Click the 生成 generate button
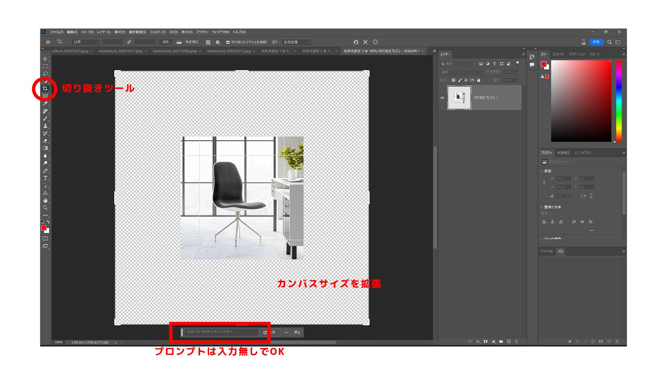The width and height of the screenshot is (667, 375). 271,332
